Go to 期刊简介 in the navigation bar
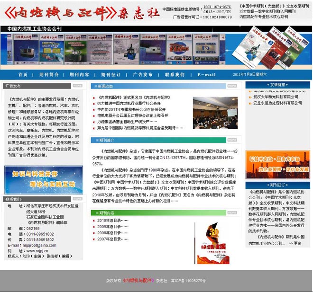313x292 pixels. coord(49,75)
